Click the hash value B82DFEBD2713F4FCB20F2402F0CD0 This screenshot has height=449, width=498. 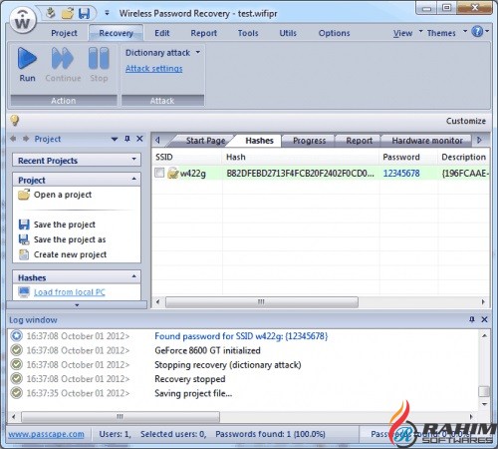pos(300,174)
